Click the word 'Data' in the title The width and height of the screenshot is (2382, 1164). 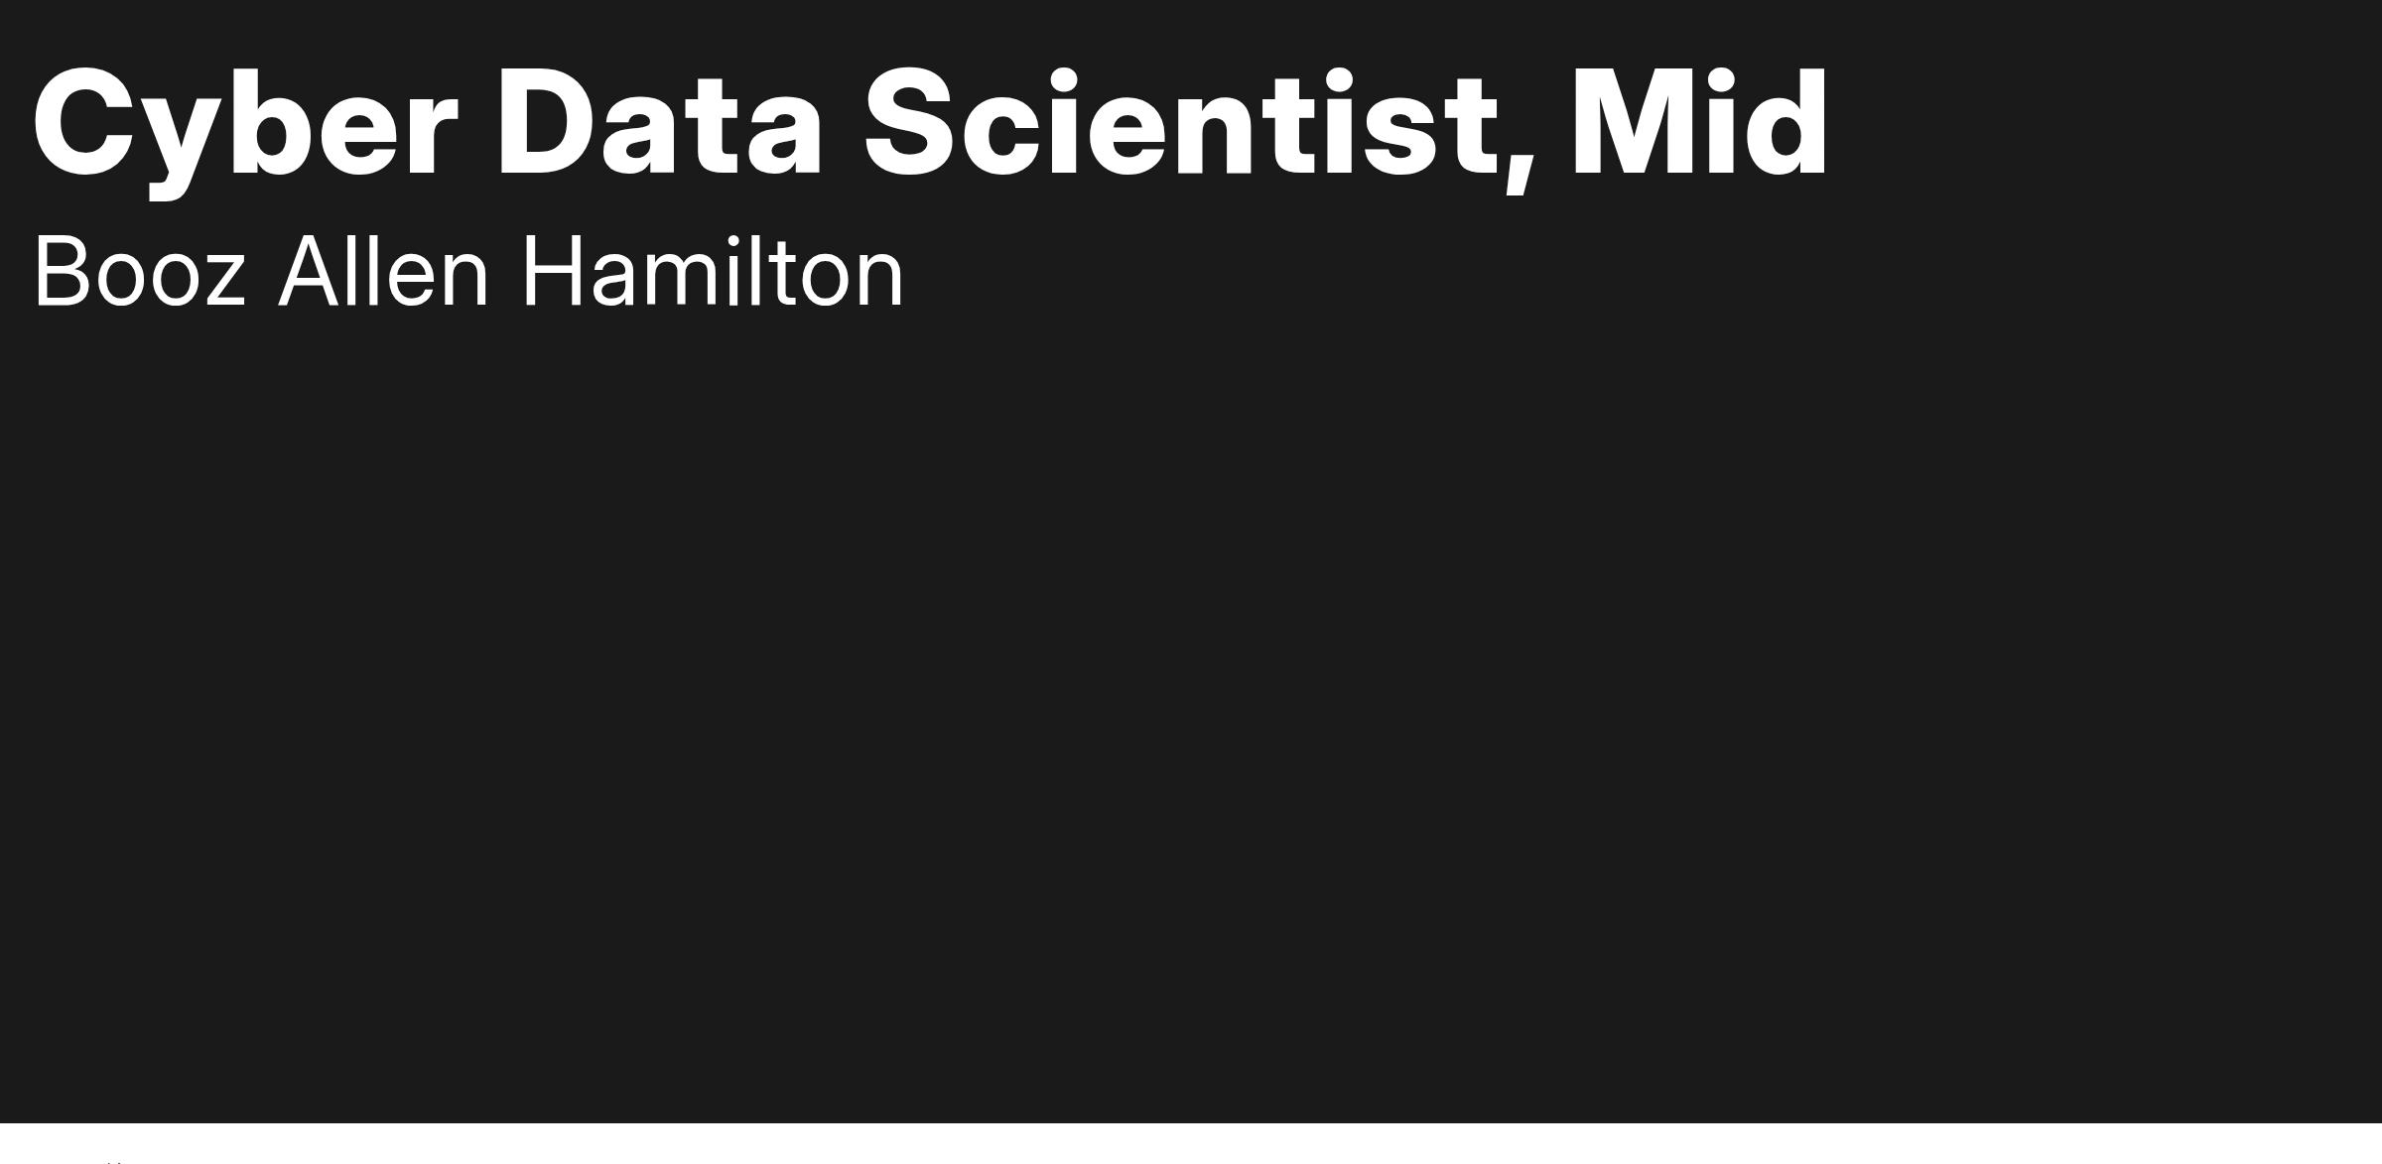point(659,124)
